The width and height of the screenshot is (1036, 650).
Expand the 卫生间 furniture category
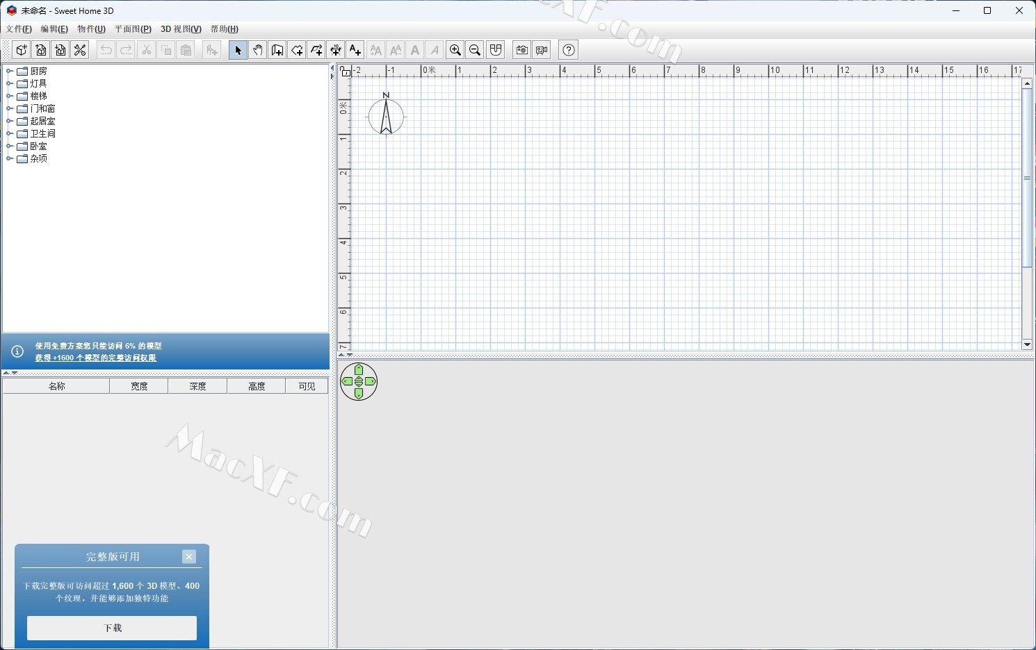tap(10, 133)
